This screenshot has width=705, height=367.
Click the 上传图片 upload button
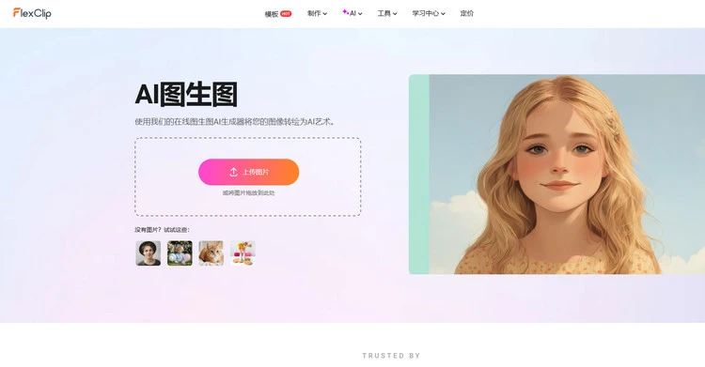(249, 172)
